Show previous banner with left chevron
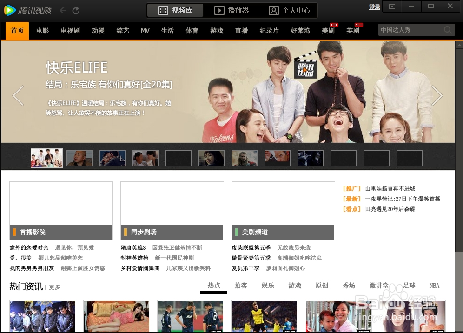The width and height of the screenshot is (463, 333). click(18, 95)
